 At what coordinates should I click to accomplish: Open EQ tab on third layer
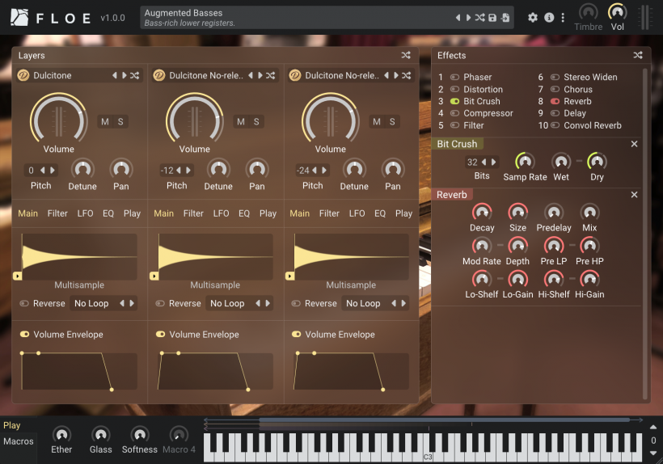pos(380,213)
